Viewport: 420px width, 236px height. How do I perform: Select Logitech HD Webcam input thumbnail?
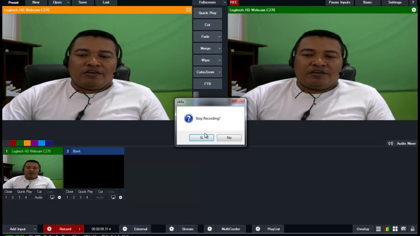coord(33,171)
